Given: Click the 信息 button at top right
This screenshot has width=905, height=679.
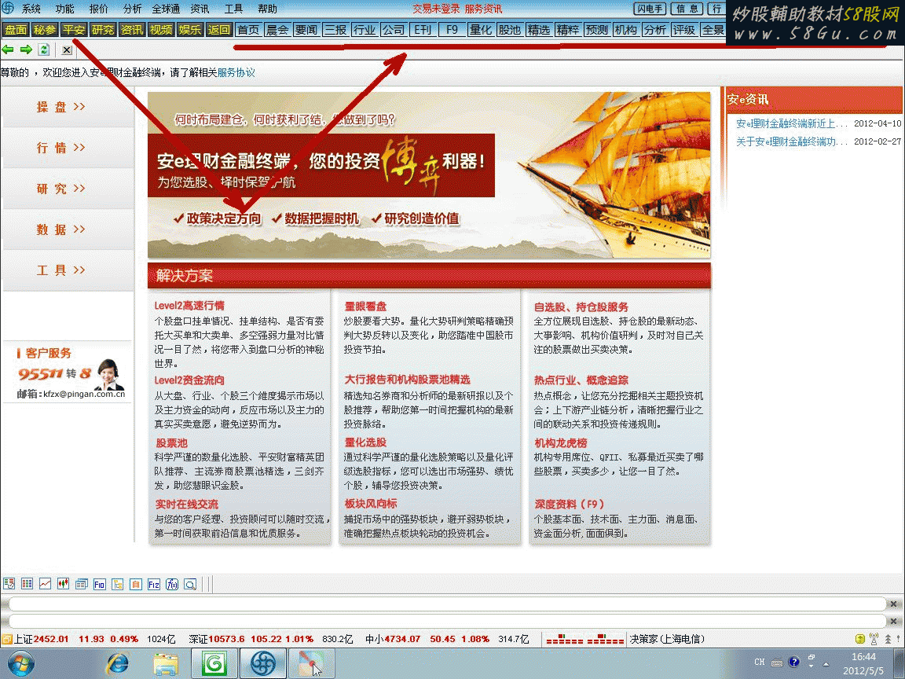Looking at the screenshot, I should pos(687,9).
